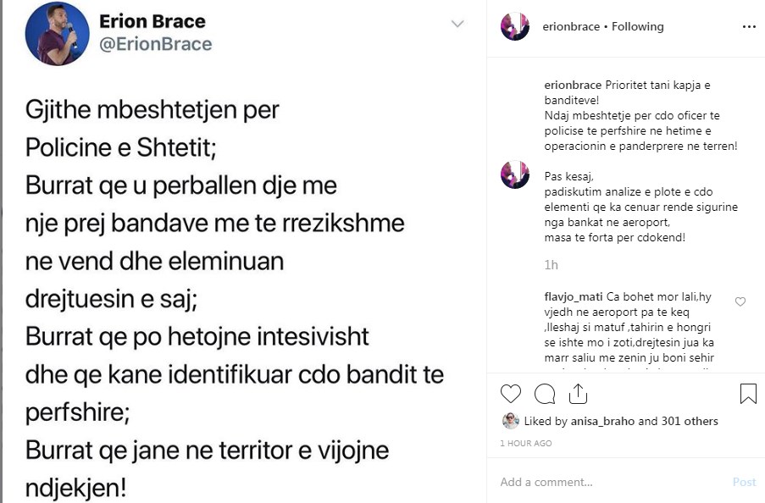Bookmark this post with save icon
Screen dimensions: 765x503
(748, 394)
